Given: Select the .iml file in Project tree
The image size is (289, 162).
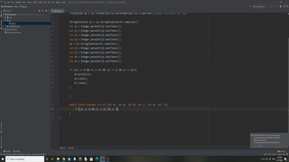Looking at the screenshot, I should point(14,27).
